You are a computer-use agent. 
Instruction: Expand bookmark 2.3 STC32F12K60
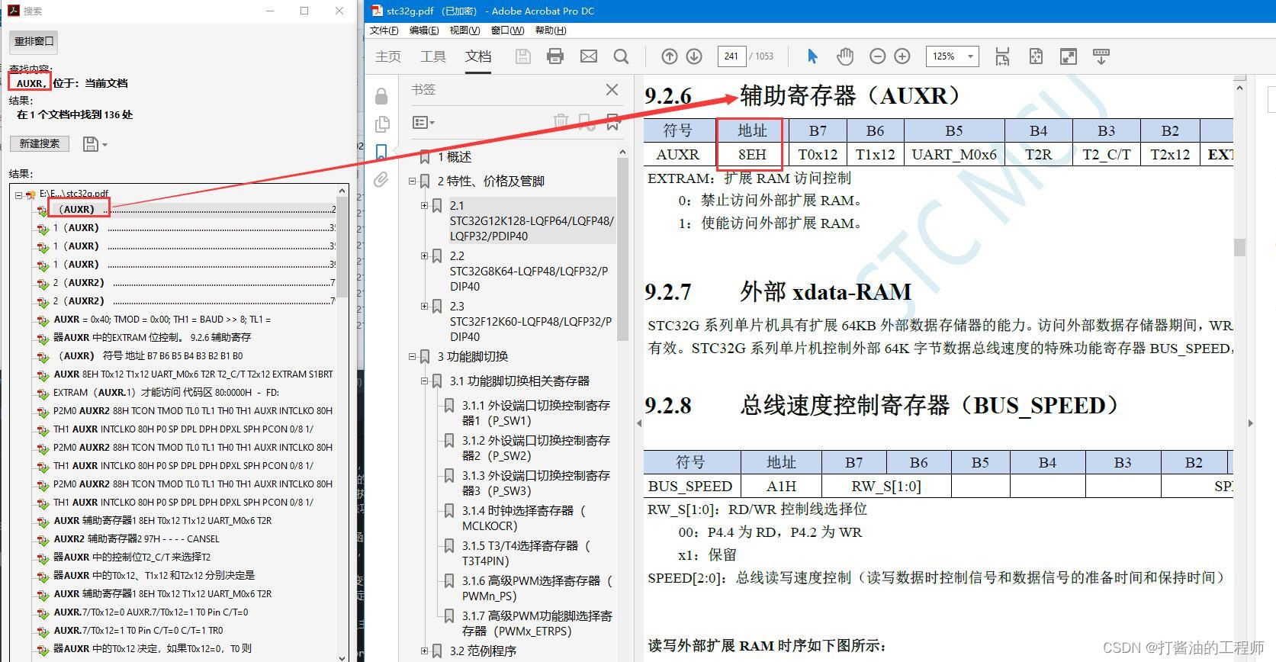(x=424, y=306)
